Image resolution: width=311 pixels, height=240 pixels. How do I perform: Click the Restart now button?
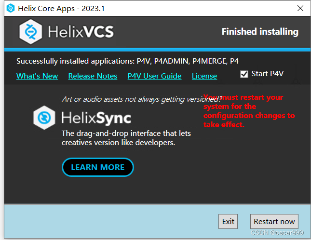pyautogui.click(x=274, y=221)
